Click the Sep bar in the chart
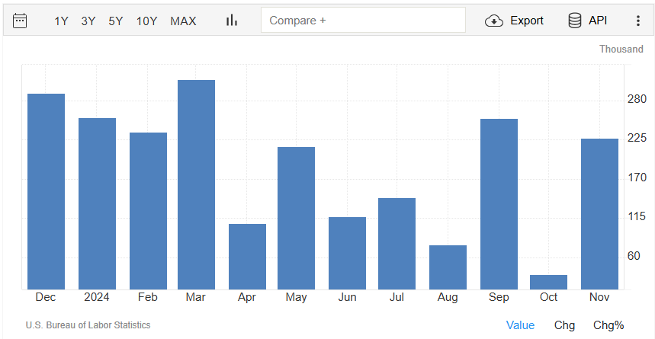The height and width of the screenshot is (339, 655). point(499,204)
